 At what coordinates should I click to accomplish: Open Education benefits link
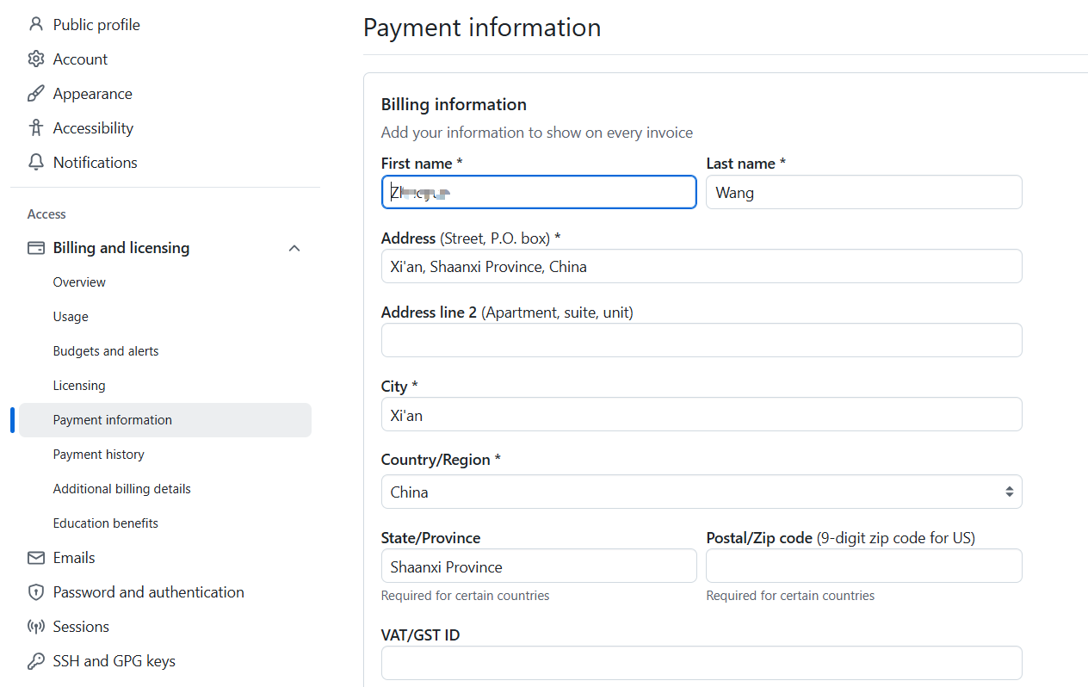105,523
